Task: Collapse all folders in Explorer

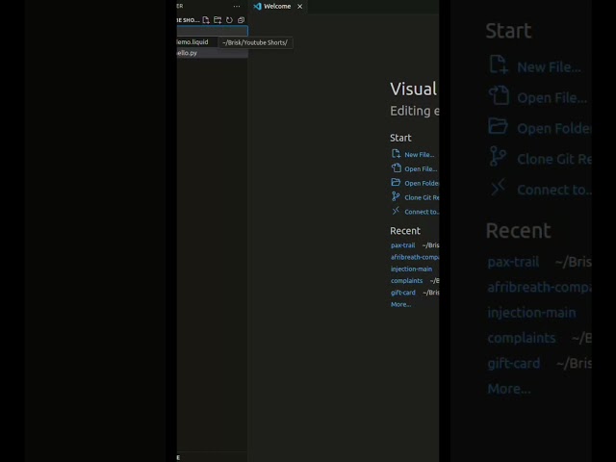Action: [242, 20]
